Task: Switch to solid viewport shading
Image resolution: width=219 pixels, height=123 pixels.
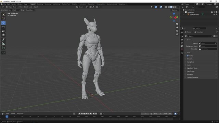Action: pyautogui.click(x=171, y=7)
